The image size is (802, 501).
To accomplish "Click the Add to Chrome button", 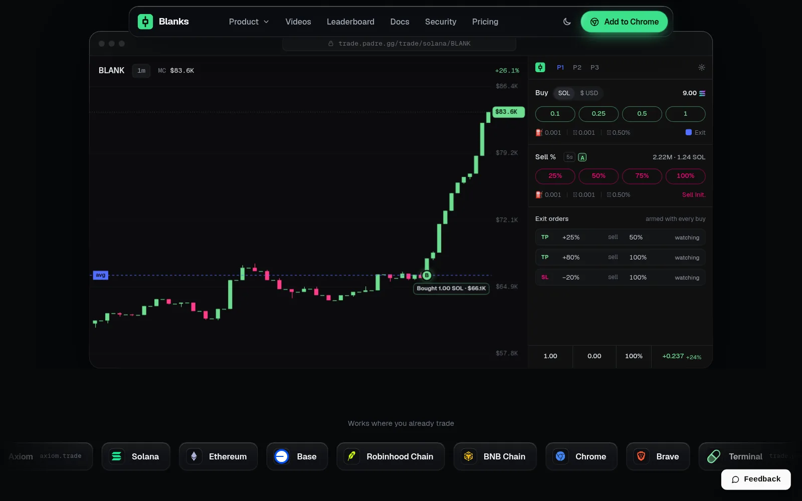I will (624, 22).
